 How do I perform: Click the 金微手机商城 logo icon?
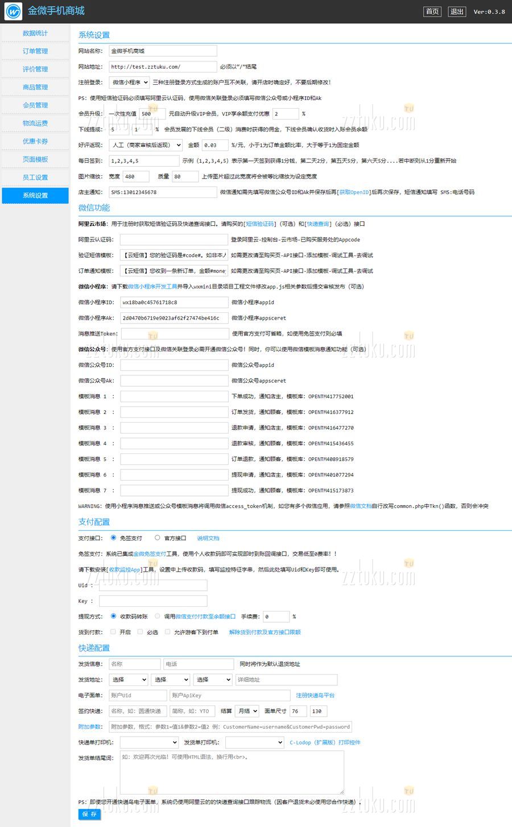click(x=13, y=11)
